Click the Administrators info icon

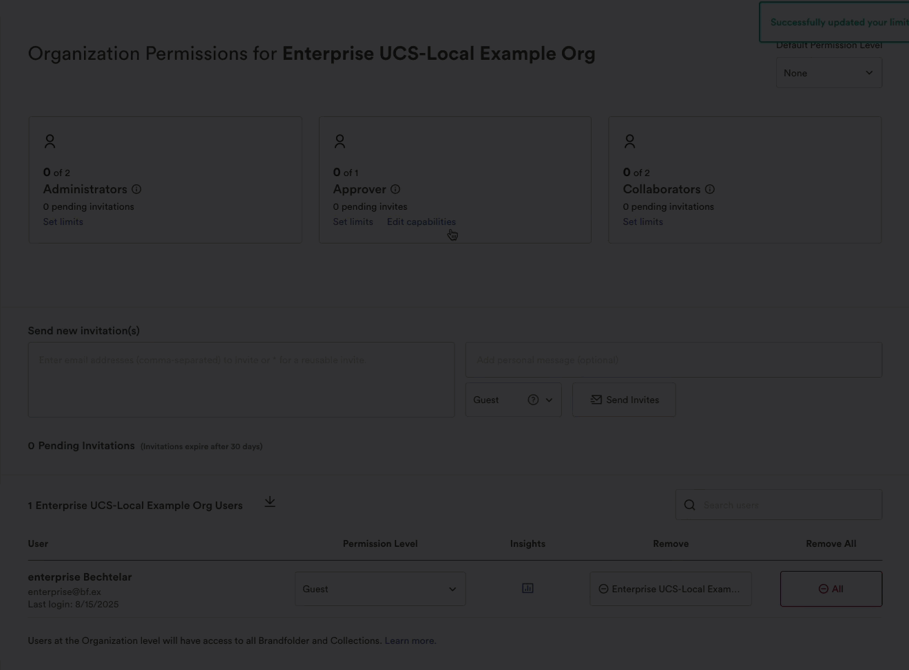click(x=136, y=189)
